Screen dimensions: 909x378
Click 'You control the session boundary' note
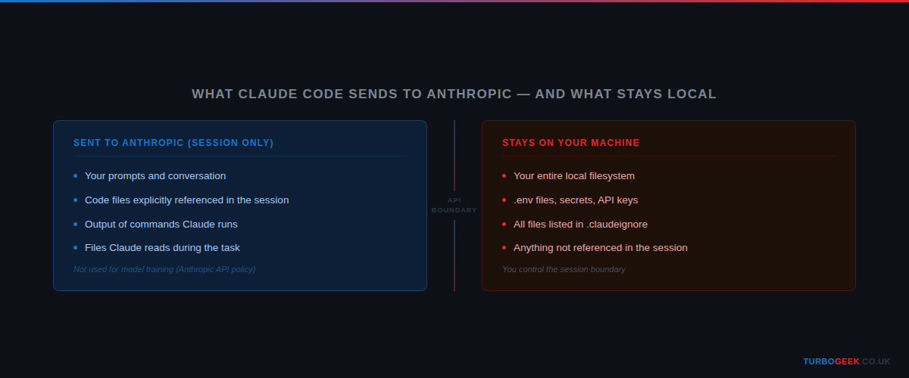564,269
